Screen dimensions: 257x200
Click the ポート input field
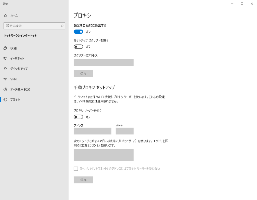[x=124, y=131]
